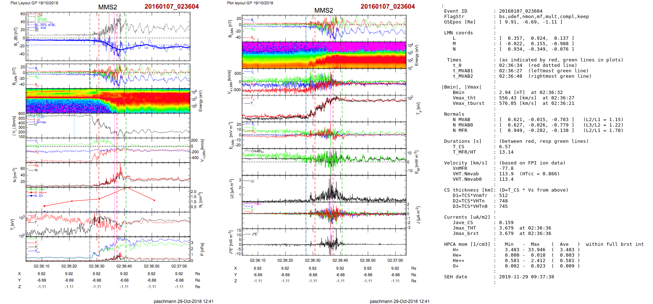Click the T_MFR/HT duration 13.14
The width and height of the screenshot is (653, 304).
(506, 152)
